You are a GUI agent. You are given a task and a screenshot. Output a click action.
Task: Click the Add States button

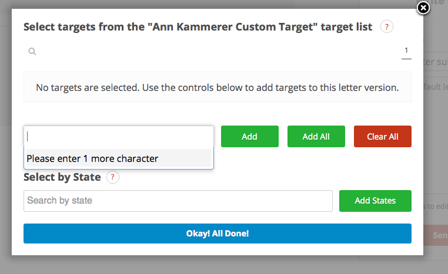point(375,201)
